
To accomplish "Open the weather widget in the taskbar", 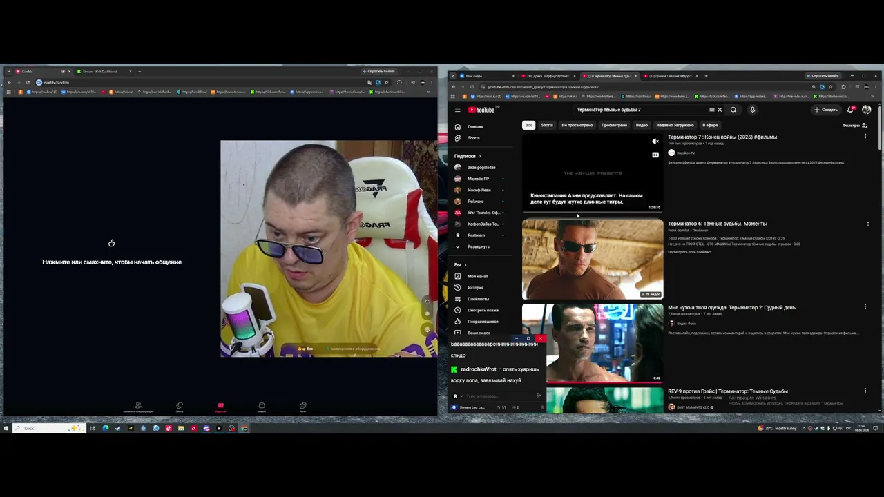I will click(x=778, y=428).
